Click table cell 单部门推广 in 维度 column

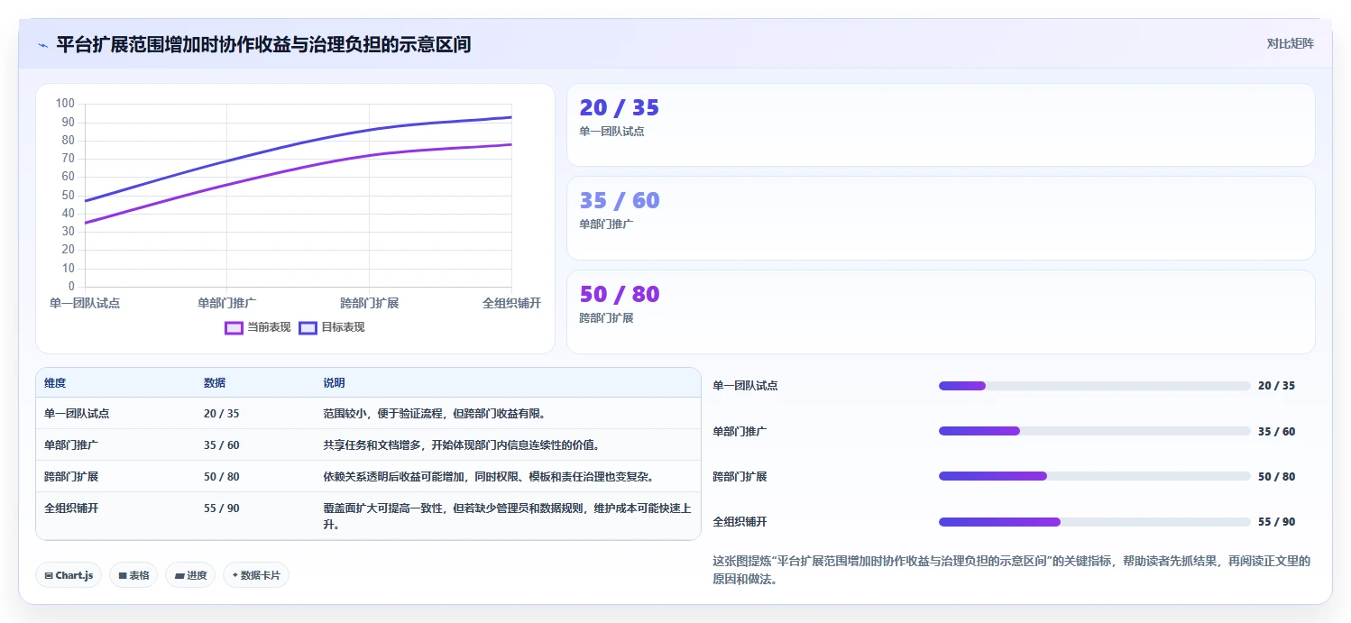pyautogui.click(x=71, y=445)
